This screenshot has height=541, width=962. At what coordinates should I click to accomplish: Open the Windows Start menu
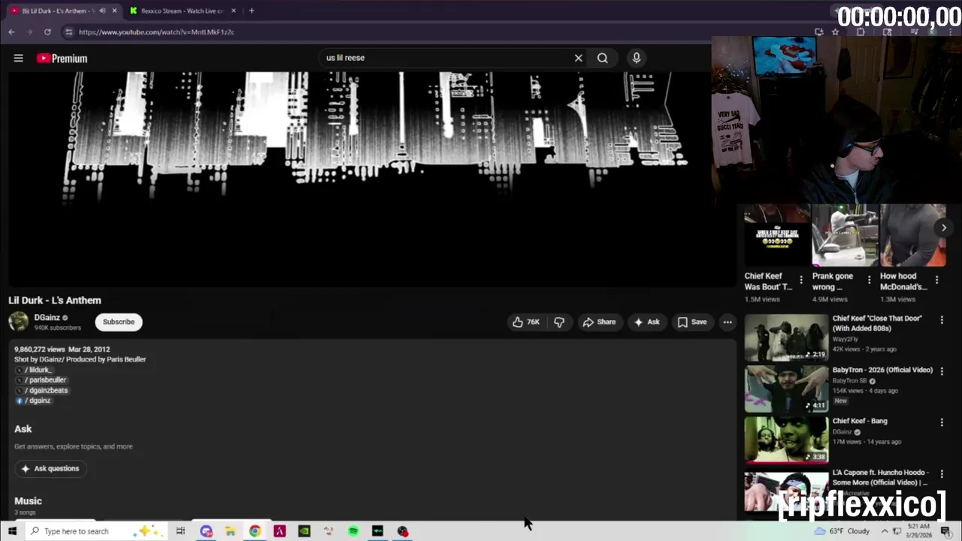[12, 531]
